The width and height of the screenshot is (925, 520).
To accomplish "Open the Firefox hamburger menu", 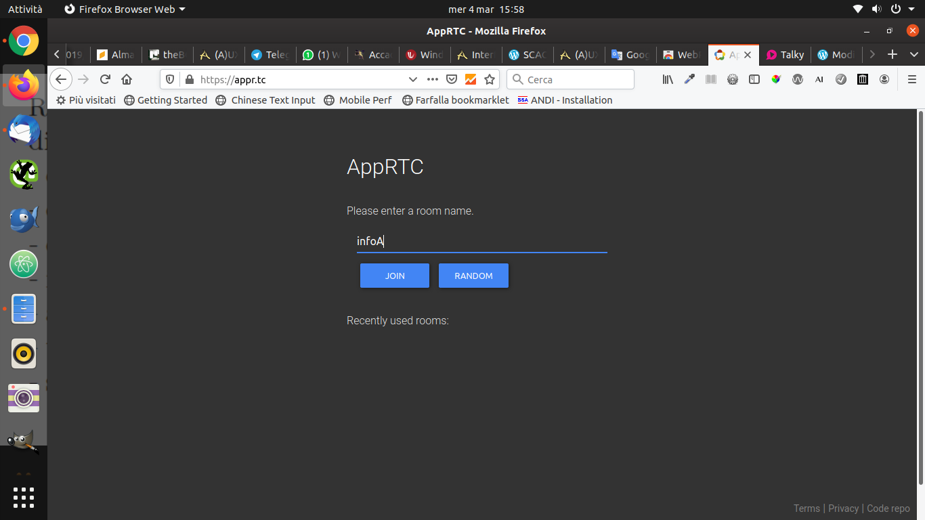I will (912, 79).
